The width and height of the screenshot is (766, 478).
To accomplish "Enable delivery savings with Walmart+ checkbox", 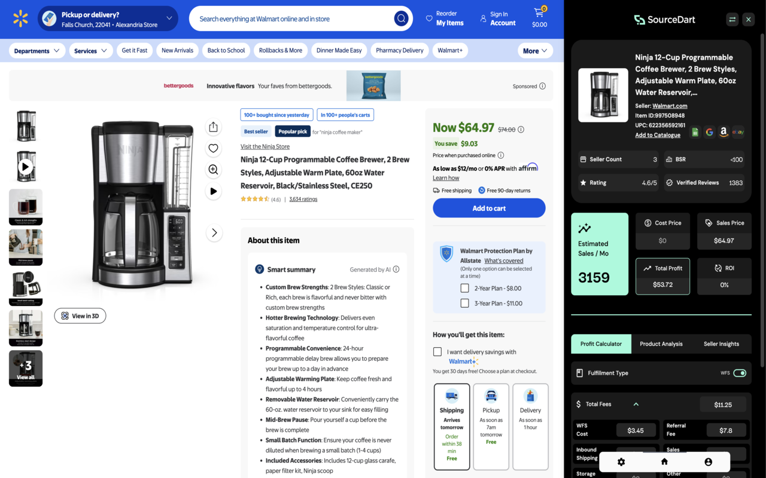I will coord(437,351).
